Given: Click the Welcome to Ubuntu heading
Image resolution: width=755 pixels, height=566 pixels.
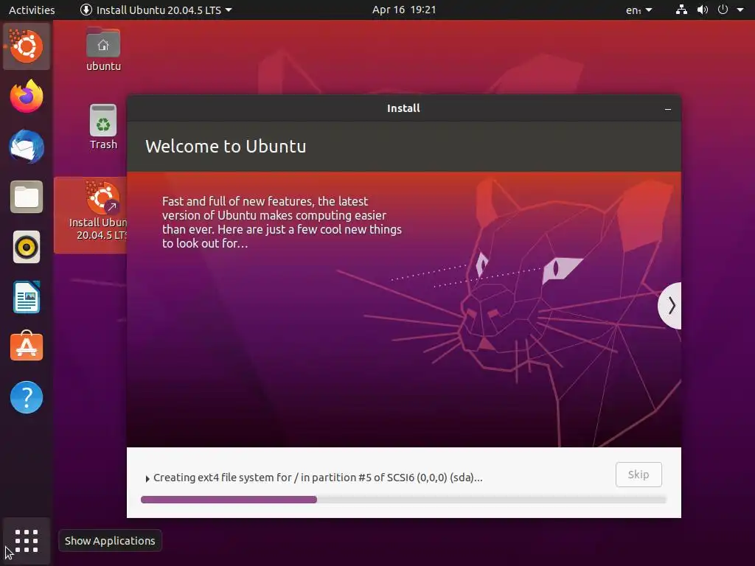Looking at the screenshot, I should click(226, 147).
